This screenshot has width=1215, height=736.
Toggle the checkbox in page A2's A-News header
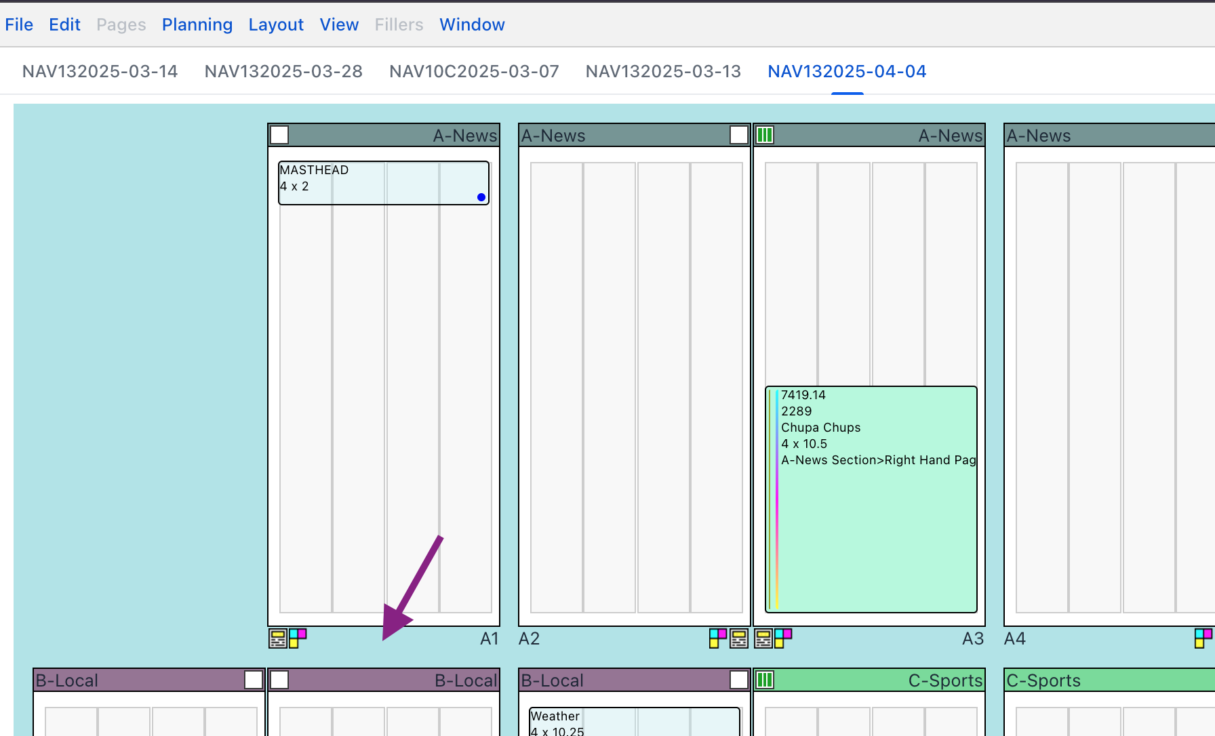(739, 135)
